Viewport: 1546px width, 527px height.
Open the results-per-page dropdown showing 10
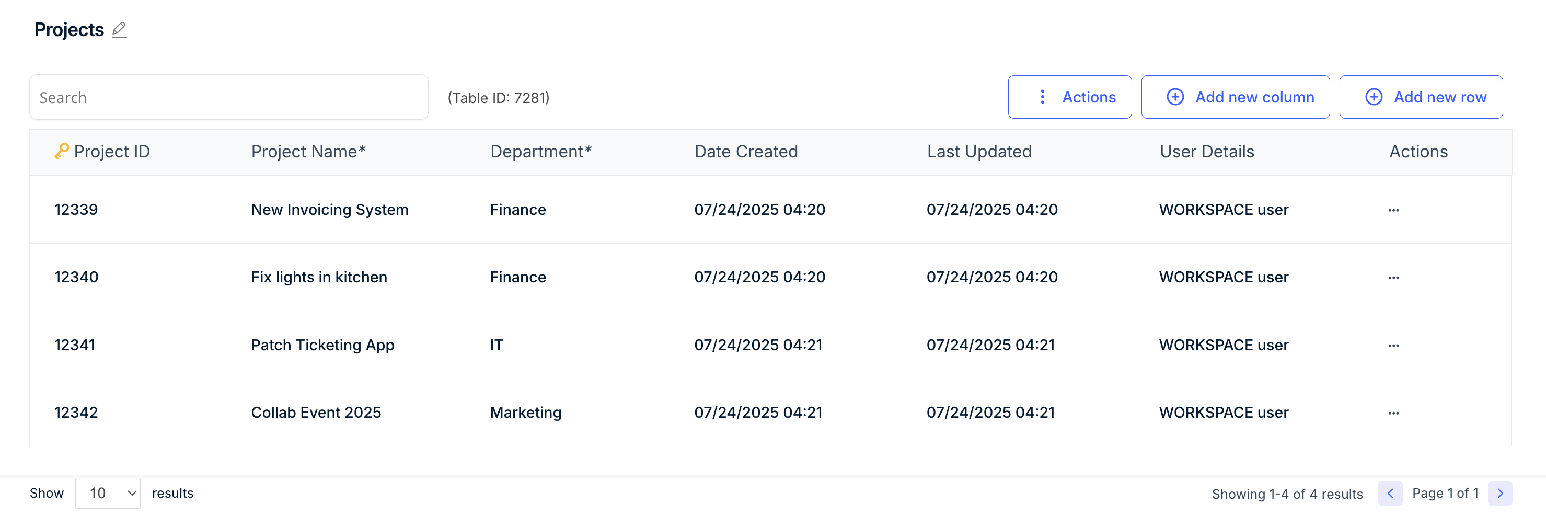pos(108,494)
